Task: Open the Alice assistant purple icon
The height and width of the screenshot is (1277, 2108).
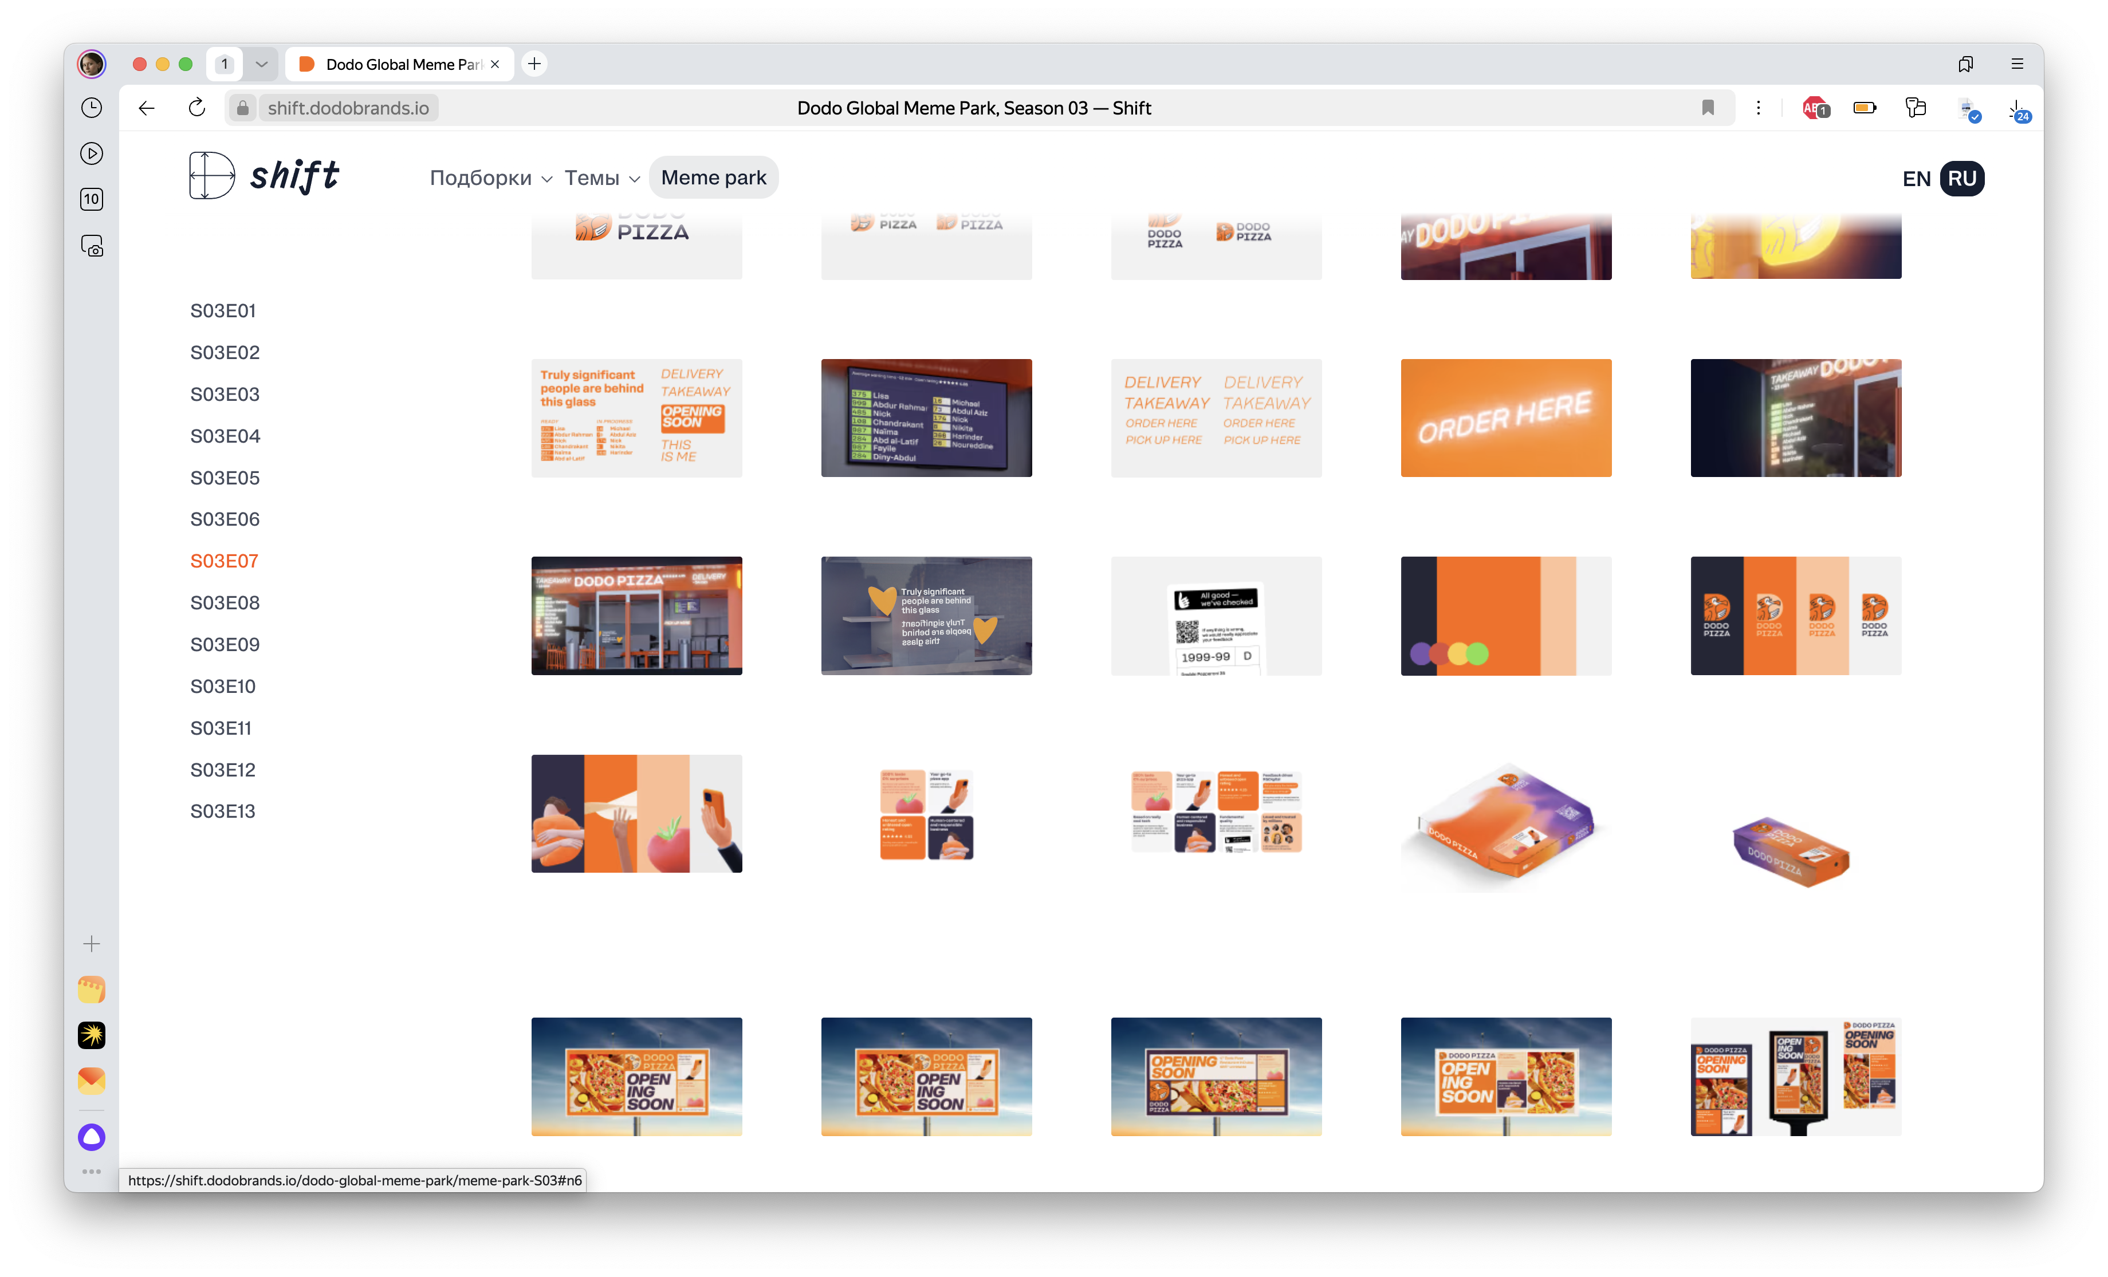Action: pos(92,1137)
